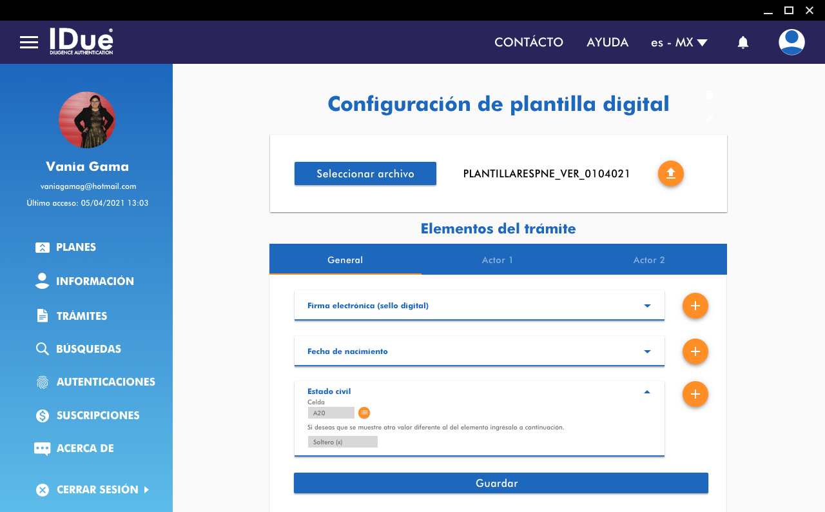The image size is (825, 512).
Task: Click plus button beside Estado civil
Action: [695, 394]
